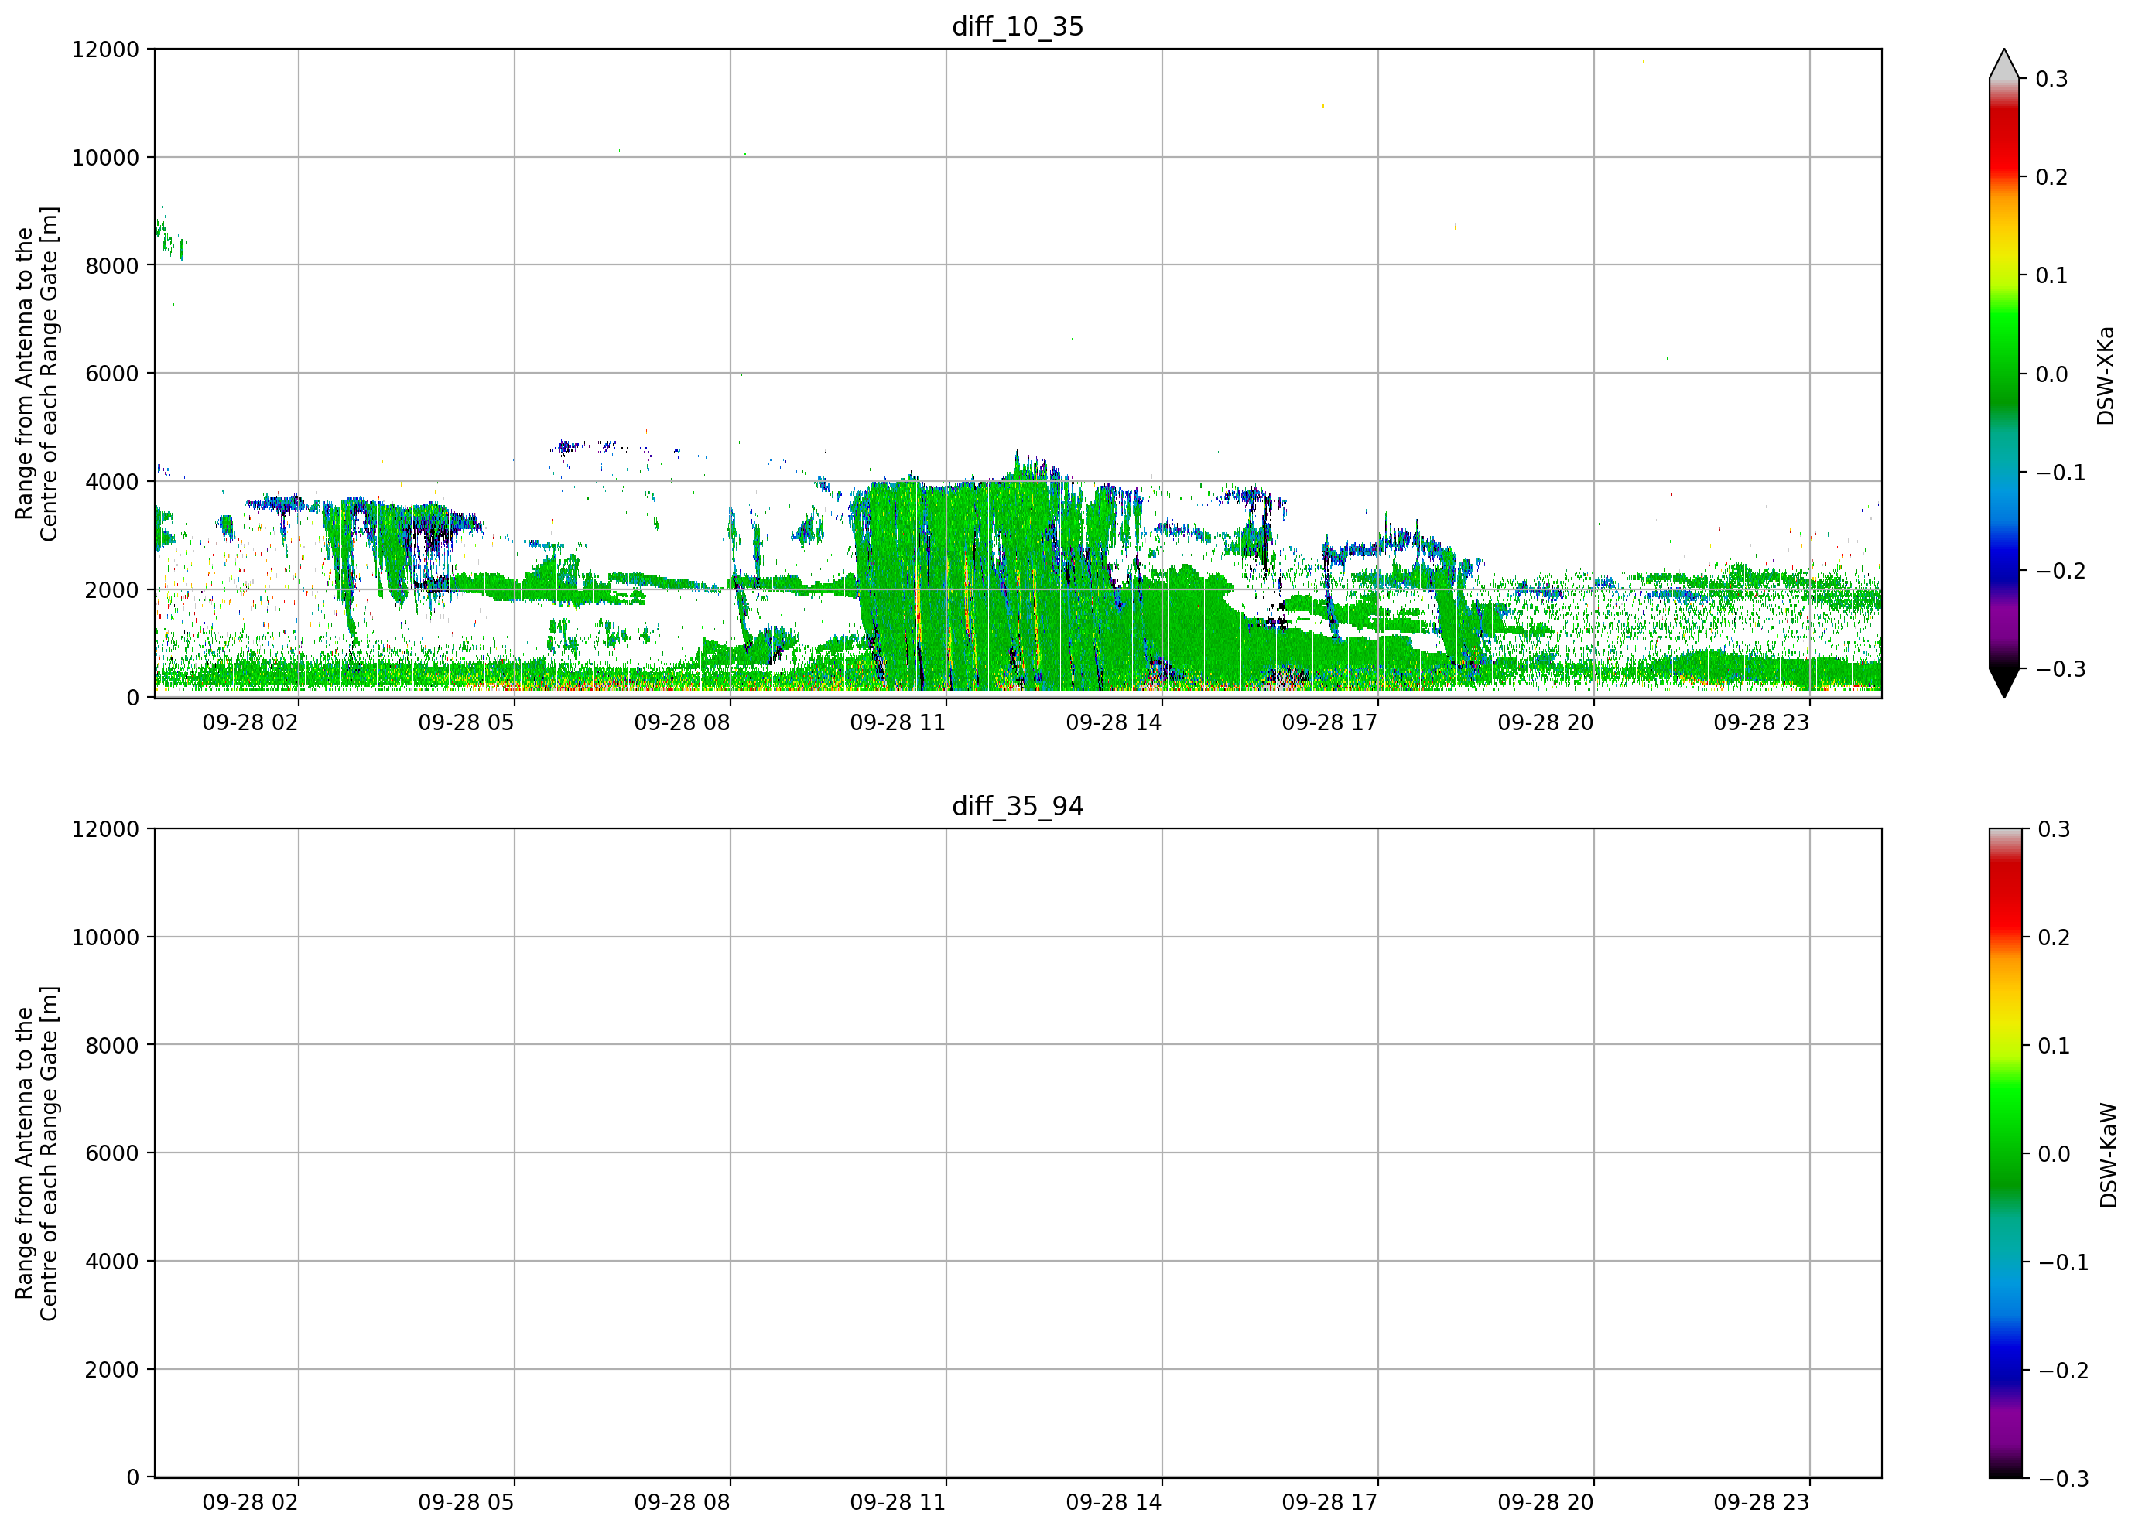
Task: Click the diff_10_35 plot title
Action: point(1018,26)
